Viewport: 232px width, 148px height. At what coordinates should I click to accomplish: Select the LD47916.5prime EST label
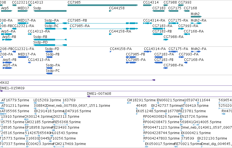[77, 111]
